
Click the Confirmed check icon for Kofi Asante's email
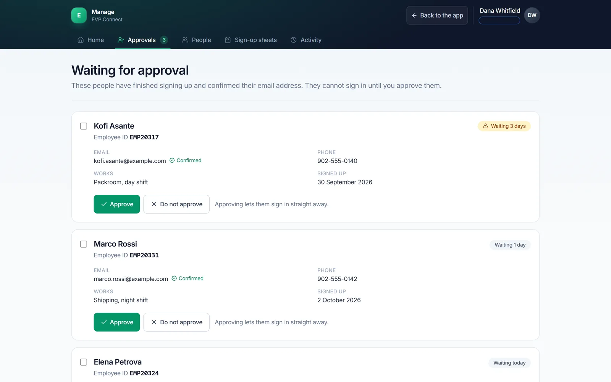[172, 160]
